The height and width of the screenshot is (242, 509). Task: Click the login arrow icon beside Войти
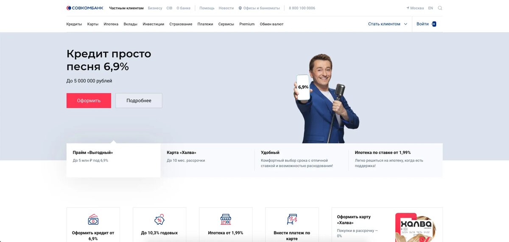(x=434, y=24)
